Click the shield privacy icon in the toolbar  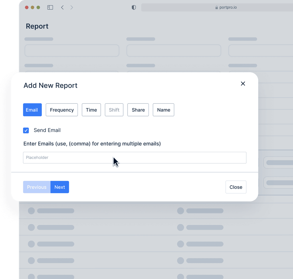[x=134, y=7]
